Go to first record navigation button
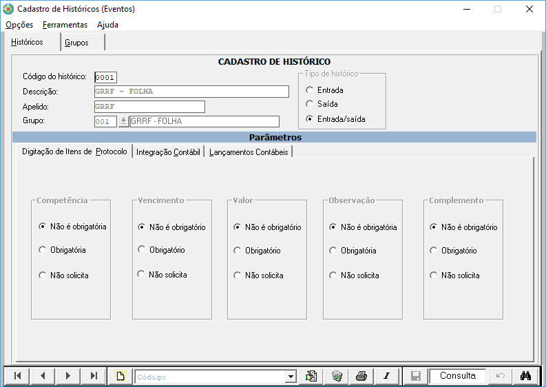 pos(17,376)
